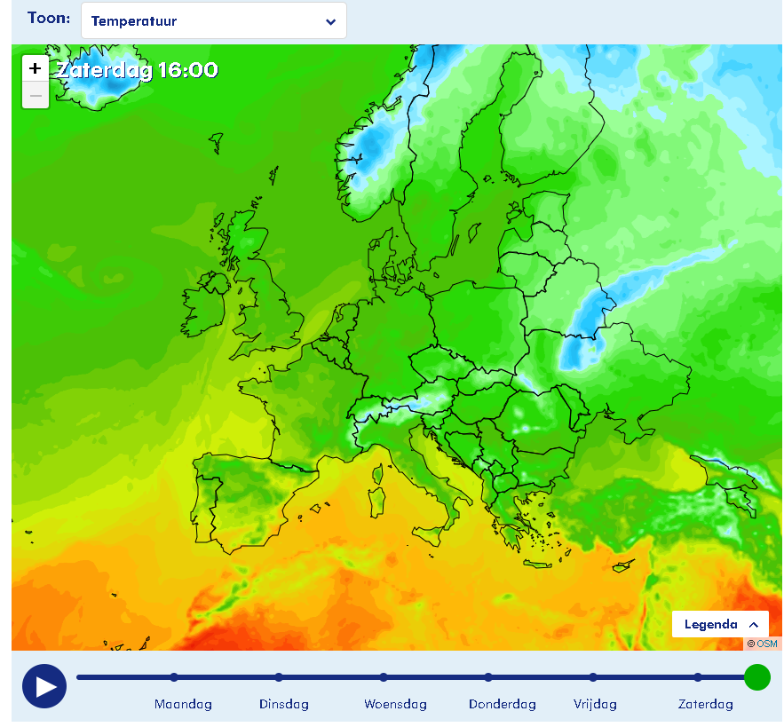Click the Vrijdag day label

(595, 704)
